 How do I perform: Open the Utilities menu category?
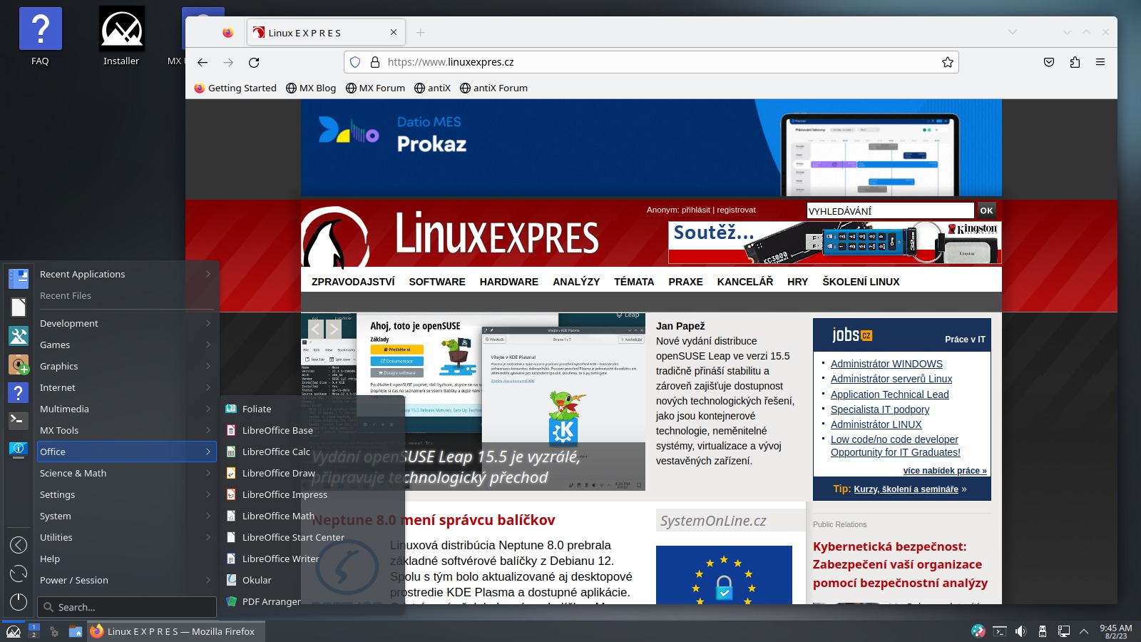[126, 537]
